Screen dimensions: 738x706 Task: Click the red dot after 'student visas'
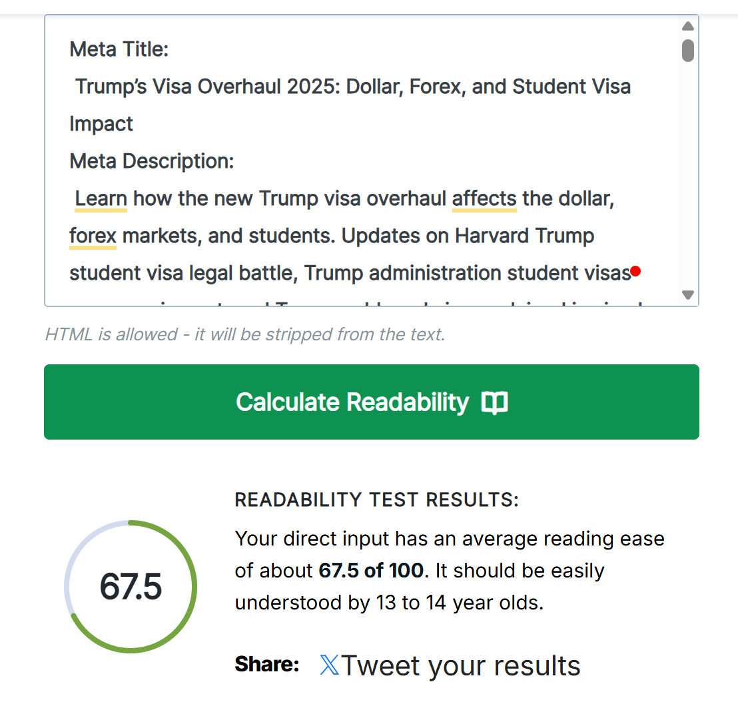pyautogui.click(x=635, y=271)
